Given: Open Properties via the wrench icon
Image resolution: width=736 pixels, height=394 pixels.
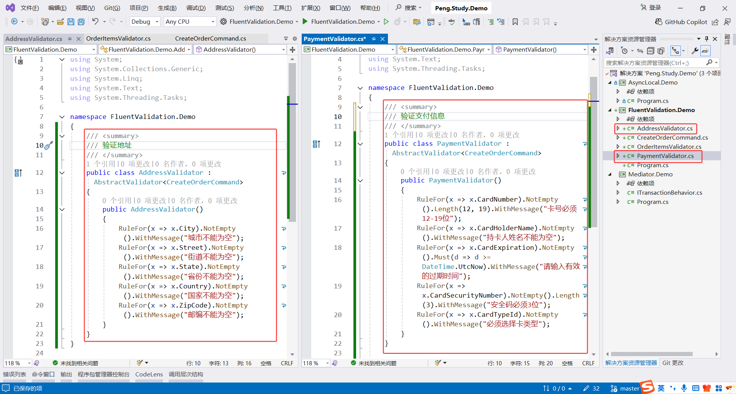Looking at the screenshot, I should [695, 51].
